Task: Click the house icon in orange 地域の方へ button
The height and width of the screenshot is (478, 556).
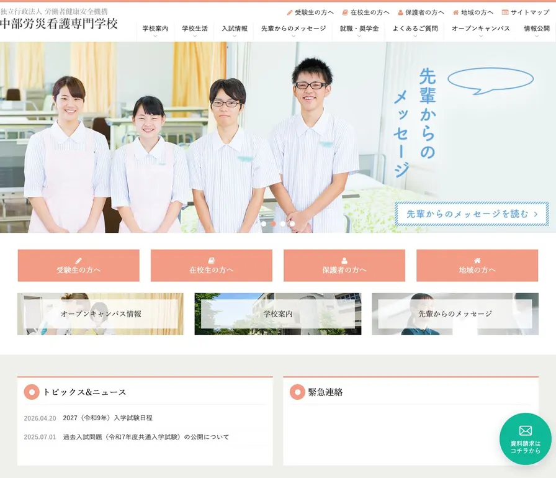Action: point(477,261)
